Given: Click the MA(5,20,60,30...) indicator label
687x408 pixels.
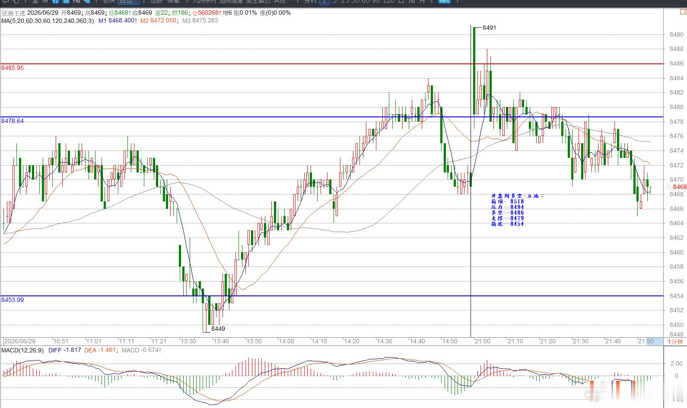Looking at the screenshot, I should tap(48, 21).
